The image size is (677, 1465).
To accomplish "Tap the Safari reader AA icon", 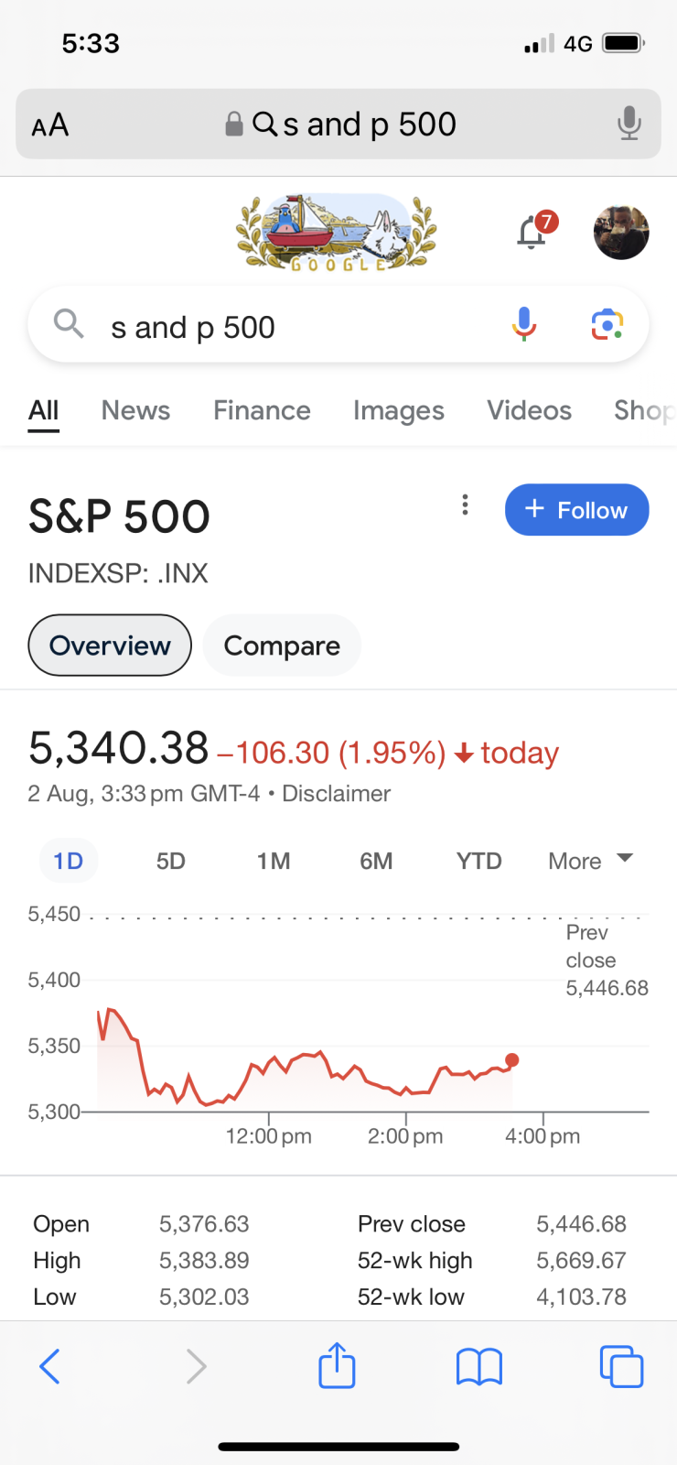I will [x=50, y=125].
